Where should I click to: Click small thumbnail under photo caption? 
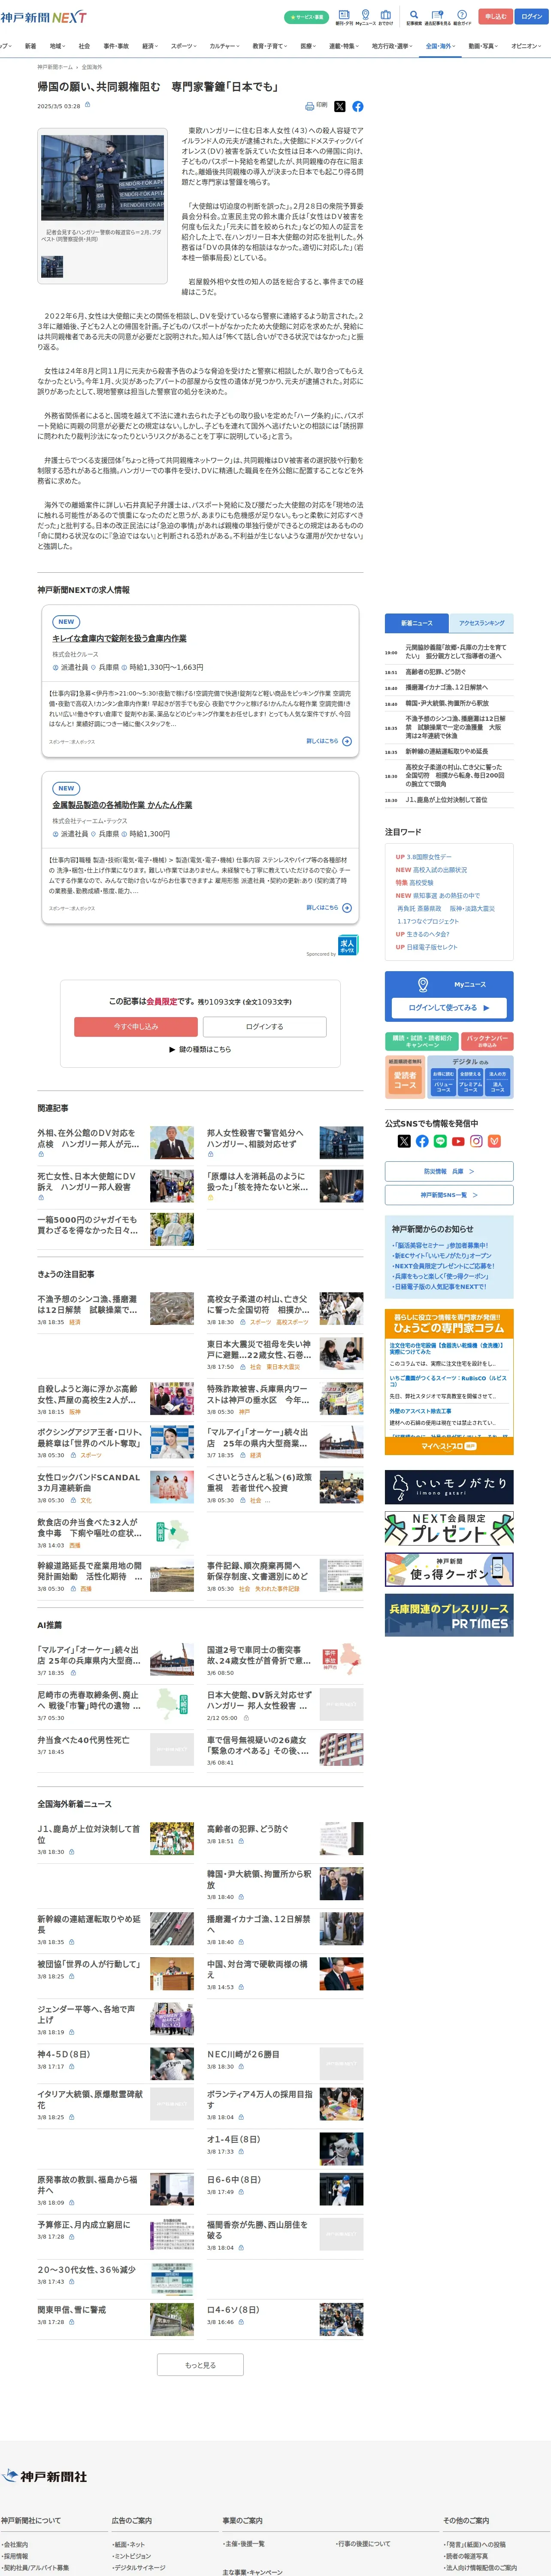pyautogui.click(x=52, y=267)
